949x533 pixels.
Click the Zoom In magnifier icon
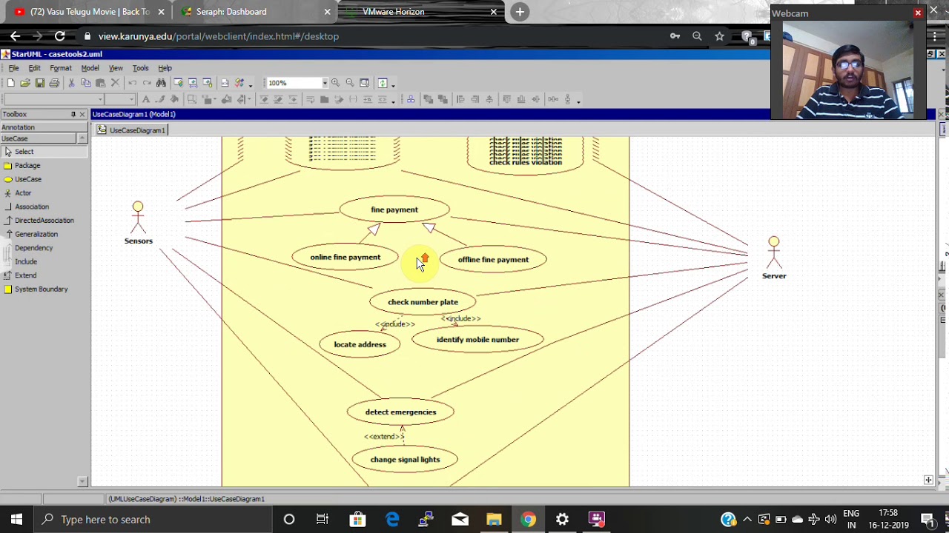tap(335, 83)
